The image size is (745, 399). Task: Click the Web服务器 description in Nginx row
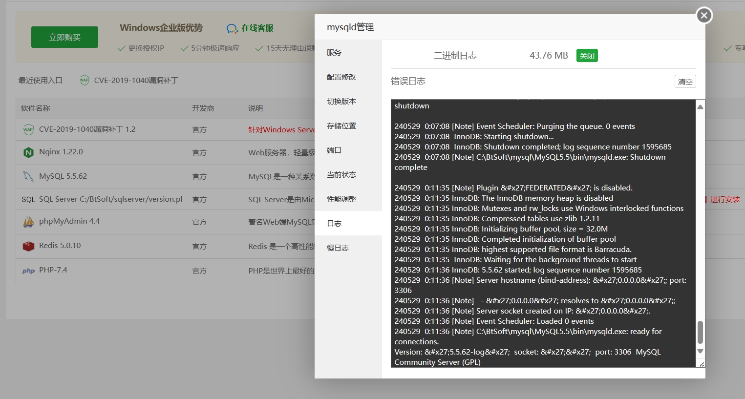pyautogui.click(x=281, y=153)
